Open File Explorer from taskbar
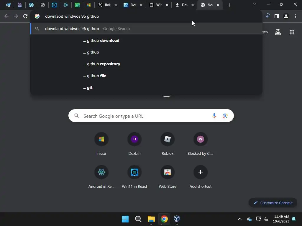The width and height of the screenshot is (302, 226). pyautogui.click(x=151, y=219)
